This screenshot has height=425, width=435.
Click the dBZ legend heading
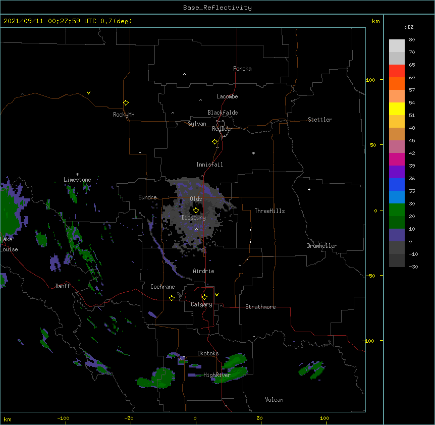409,27
